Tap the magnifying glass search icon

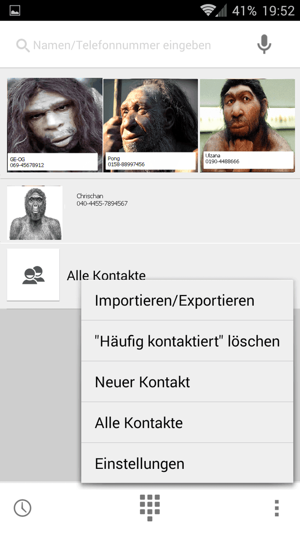pyautogui.click(x=23, y=45)
